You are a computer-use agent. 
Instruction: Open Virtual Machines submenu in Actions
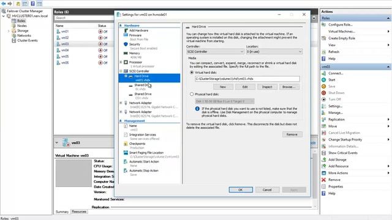[342, 31]
